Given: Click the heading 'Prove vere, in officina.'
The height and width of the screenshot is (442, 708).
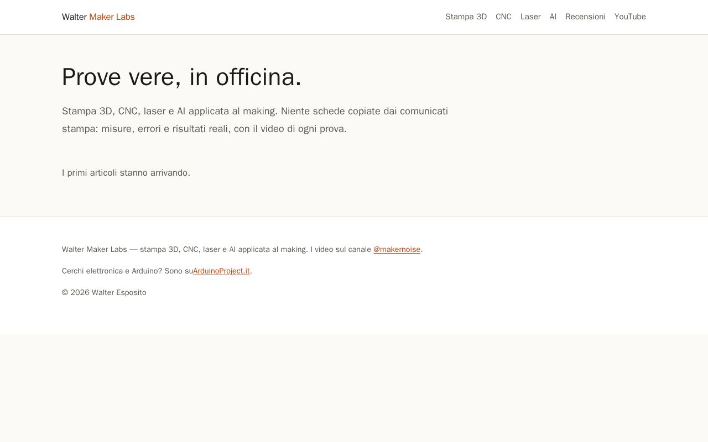Looking at the screenshot, I should click(x=181, y=77).
